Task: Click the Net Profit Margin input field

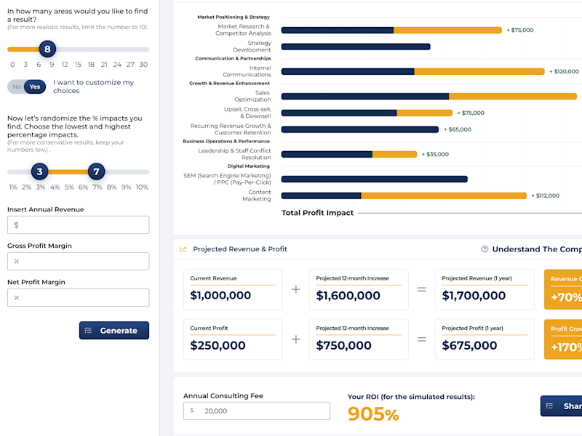Action: 79,298
